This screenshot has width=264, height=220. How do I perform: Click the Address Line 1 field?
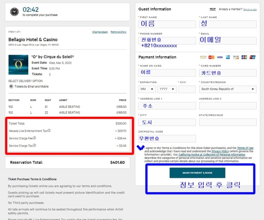[x=167, y=106]
